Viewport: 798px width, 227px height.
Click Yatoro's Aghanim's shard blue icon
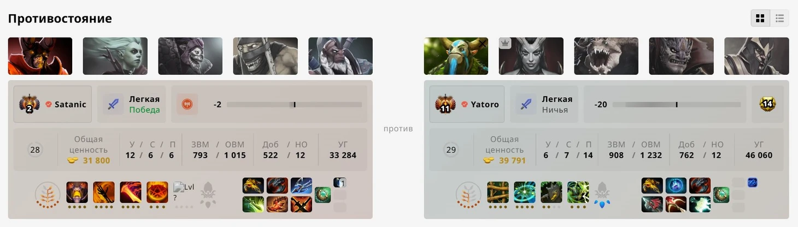[x=602, y=201]
